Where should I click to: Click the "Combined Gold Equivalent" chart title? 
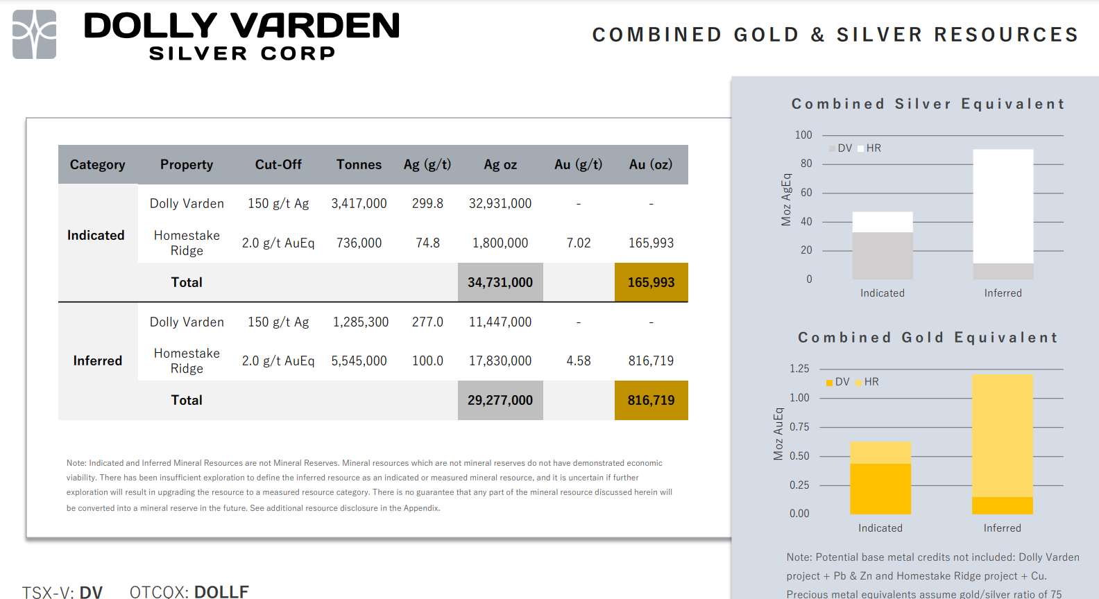pos(928,338)
